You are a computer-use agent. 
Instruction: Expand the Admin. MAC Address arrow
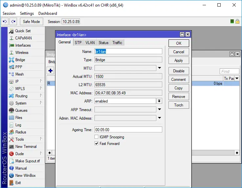tap(160, 118)
